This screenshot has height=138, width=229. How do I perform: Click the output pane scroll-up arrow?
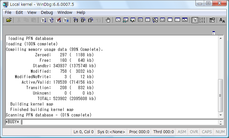[x=221, y=38]
